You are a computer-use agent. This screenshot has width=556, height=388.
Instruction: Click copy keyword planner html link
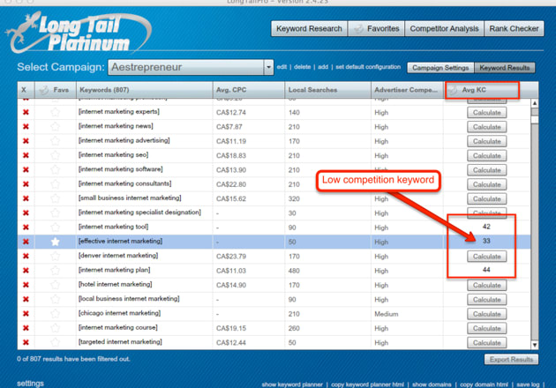[x=367, y=384]
